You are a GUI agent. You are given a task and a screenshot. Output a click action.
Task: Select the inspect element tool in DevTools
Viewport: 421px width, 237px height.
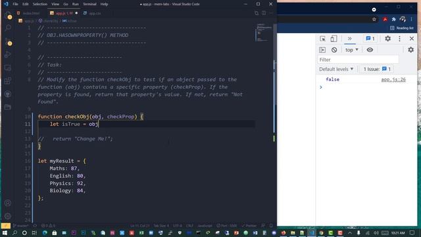323,39
